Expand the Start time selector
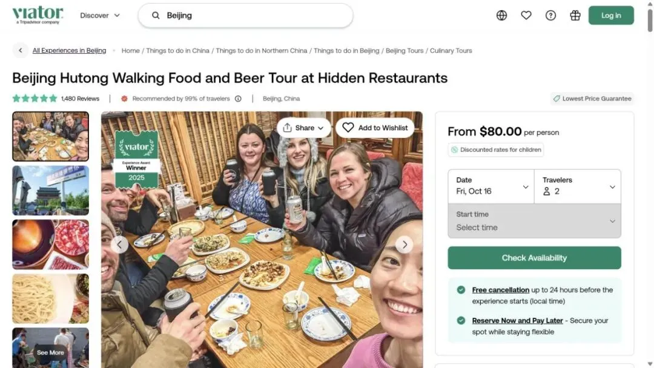 coord(534,221)
